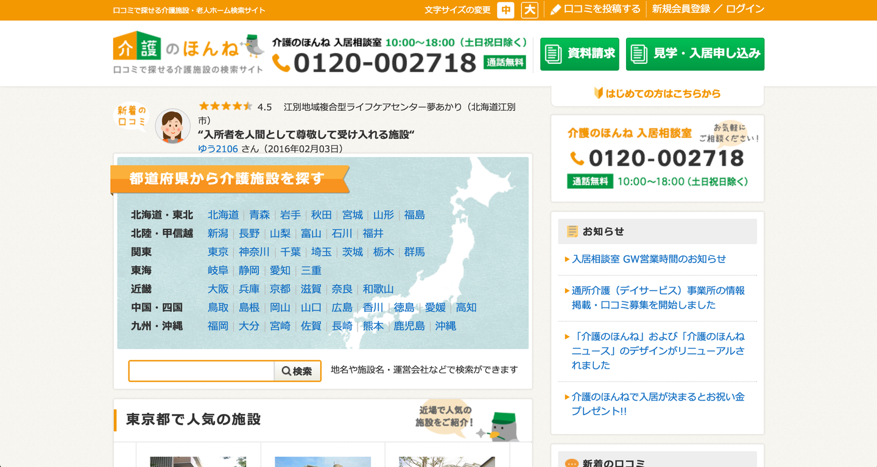The image size is (877, 467).
Task: Click the phone icon in sidebar 入居相談室 box
Action: [577, 158]
